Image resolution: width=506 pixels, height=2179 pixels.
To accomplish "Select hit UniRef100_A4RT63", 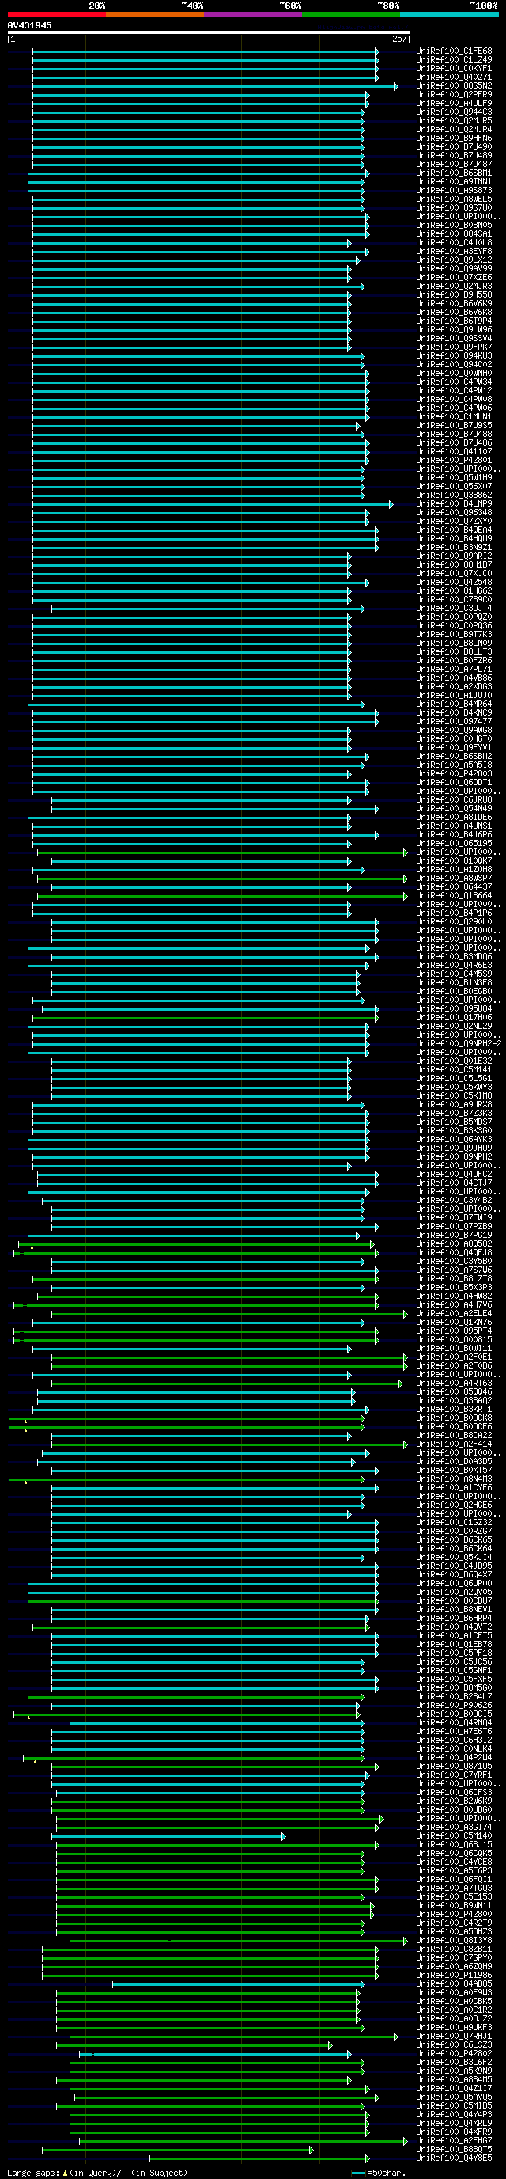I will coord(454,1383).
